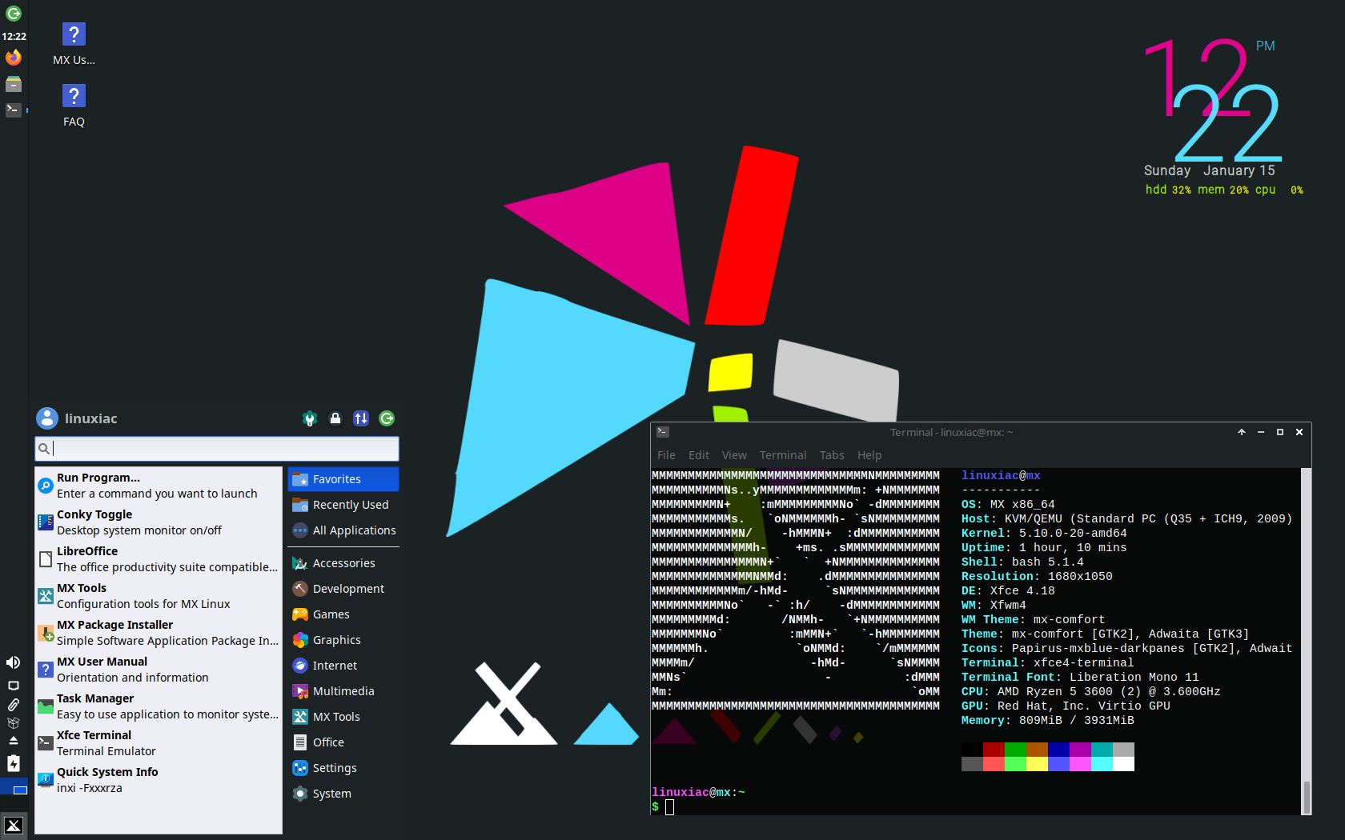The image size is (1345, 840).
Task: Launch Firefox from the side panel
Action: (14, 58)
